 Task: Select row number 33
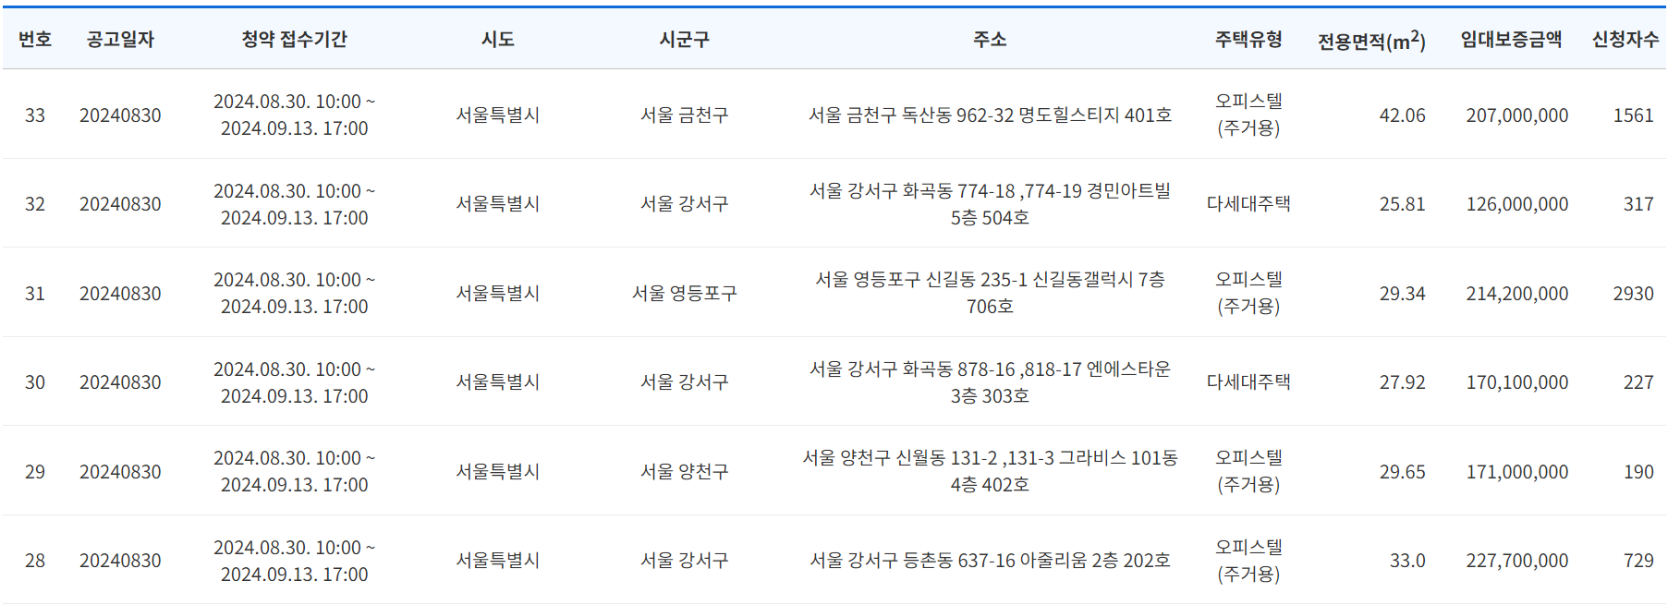pos(35,115)
